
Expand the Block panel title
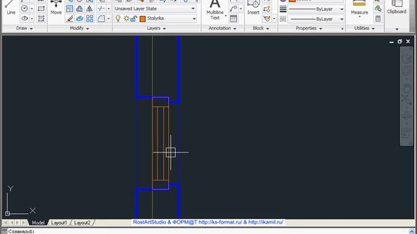261,28
